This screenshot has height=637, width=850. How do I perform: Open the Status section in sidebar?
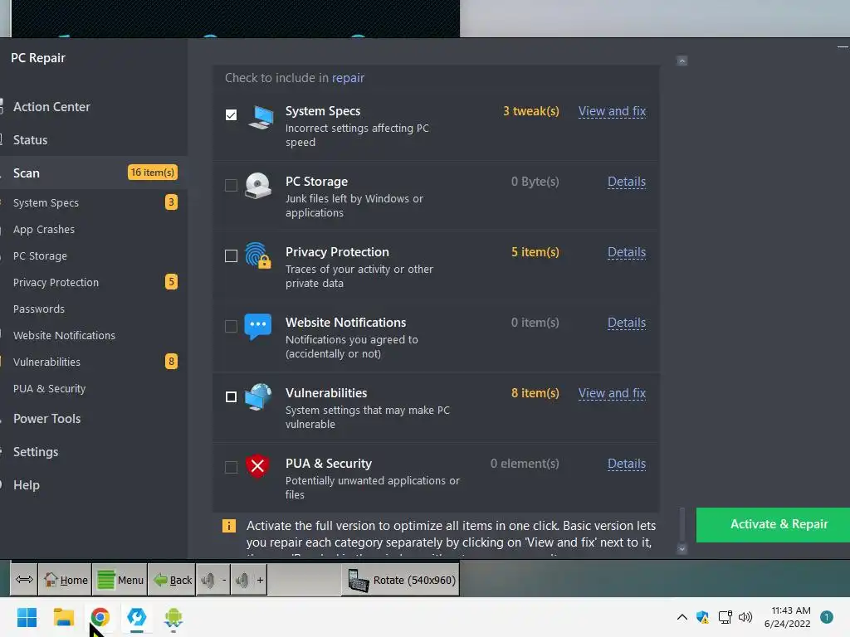31,139
